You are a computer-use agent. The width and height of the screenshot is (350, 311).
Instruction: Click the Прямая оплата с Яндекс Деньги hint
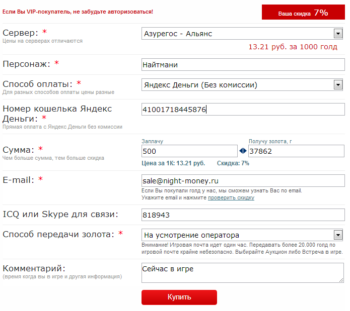click(62, 127)
